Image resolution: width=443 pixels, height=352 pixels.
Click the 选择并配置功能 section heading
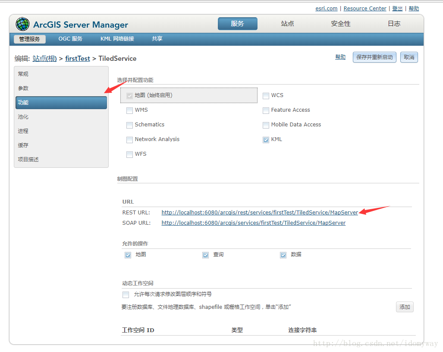pos(135,80)
